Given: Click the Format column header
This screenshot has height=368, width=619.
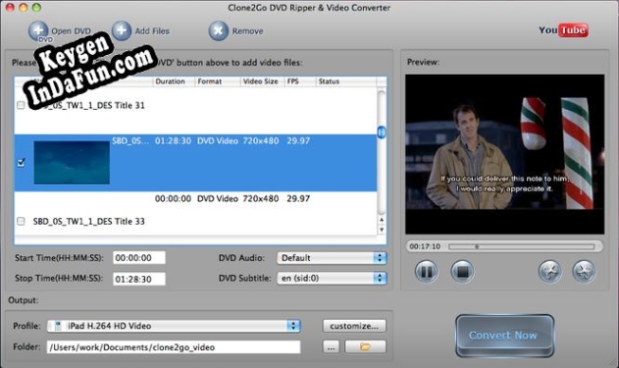Looking at the screenshot, I should click(x=218, y=81).
